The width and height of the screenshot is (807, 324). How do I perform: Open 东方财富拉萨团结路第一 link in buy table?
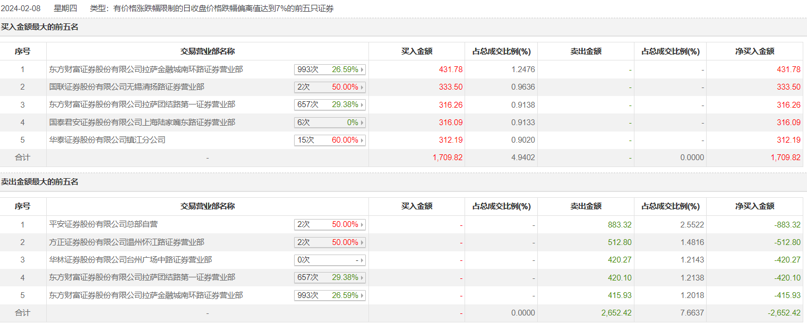(142, 104)
